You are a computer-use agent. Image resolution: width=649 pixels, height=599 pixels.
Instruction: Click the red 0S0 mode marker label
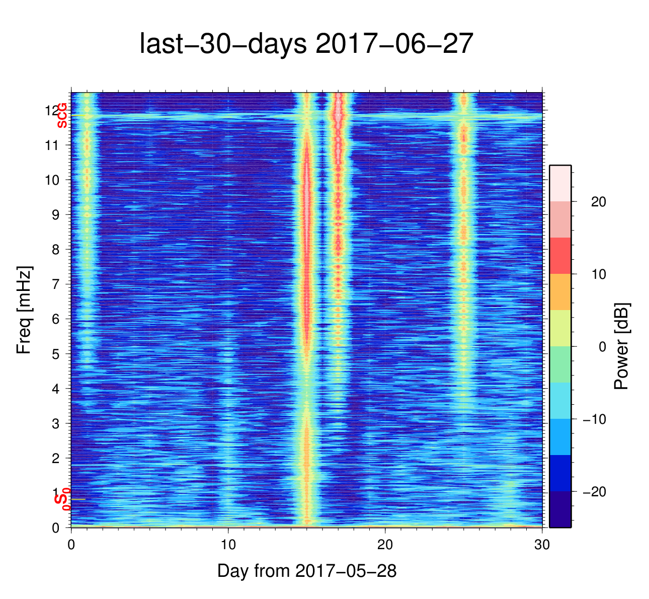[x=62, y=499]
